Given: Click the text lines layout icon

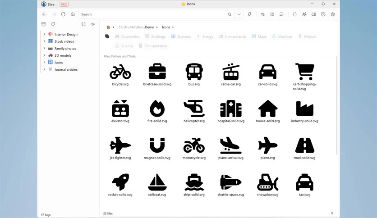Looking at the screenshot, I should [281, 14].
